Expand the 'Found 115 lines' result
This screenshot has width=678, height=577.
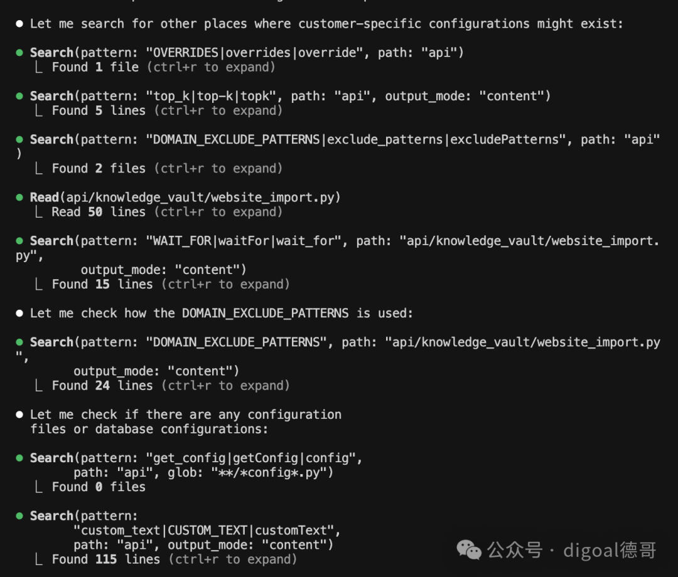pos(175,559)
